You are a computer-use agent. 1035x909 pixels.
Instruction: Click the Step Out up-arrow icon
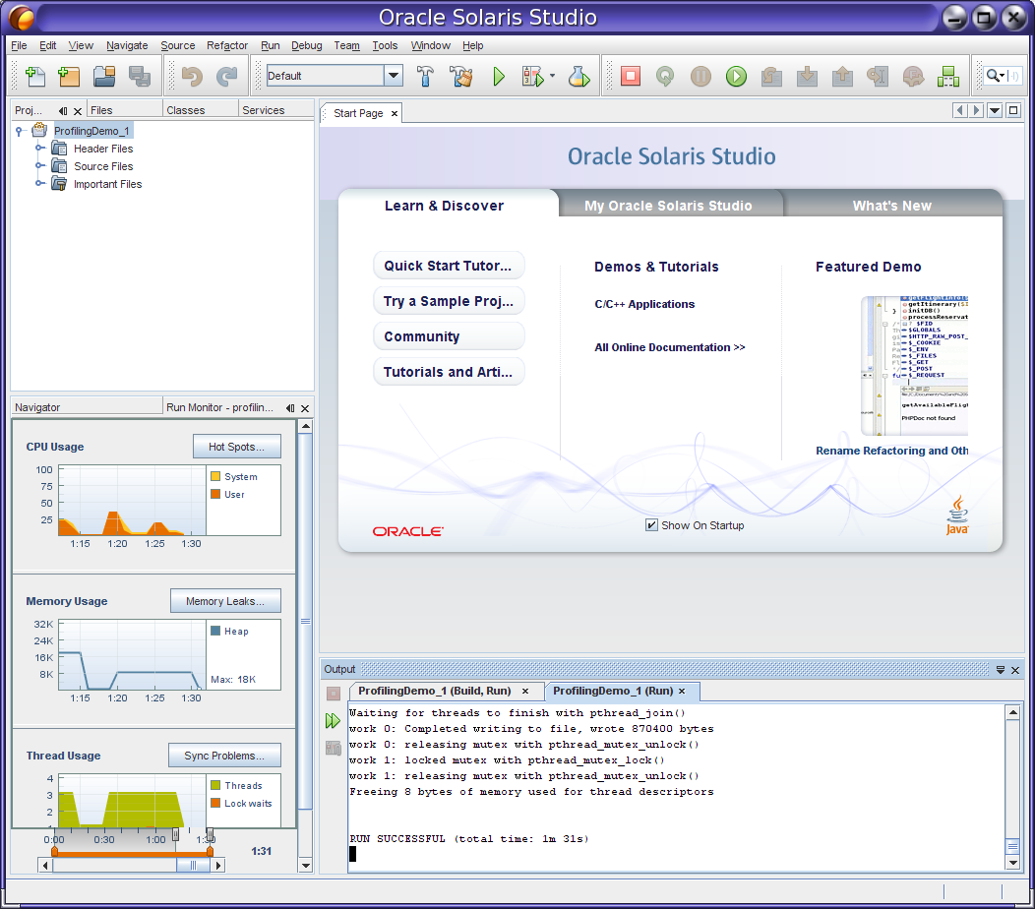coord(842,77)
